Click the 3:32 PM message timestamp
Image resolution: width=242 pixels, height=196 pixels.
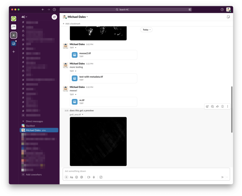point(90,87)
